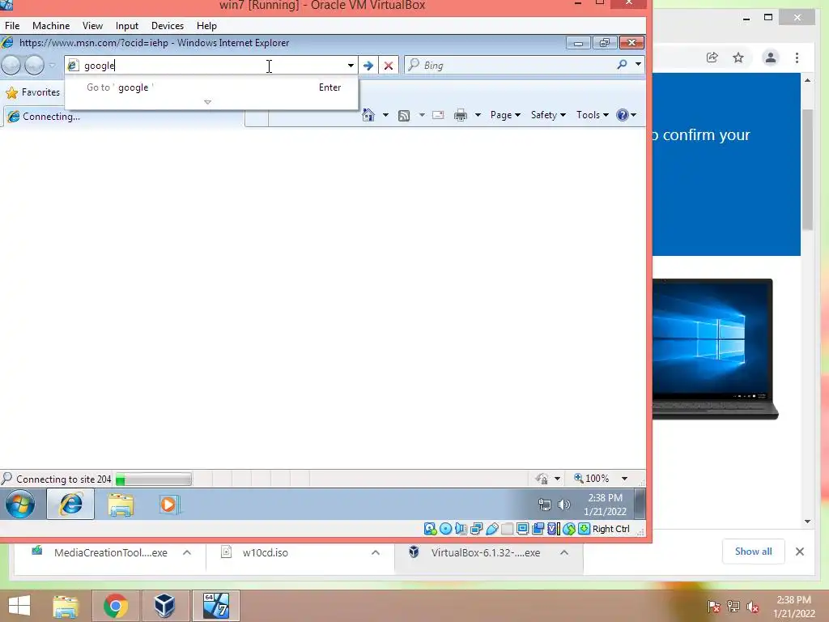Click Win7 Show desktop button
Image resolution: width=829 pixels, height=622 pixels.
pos(640,505)
